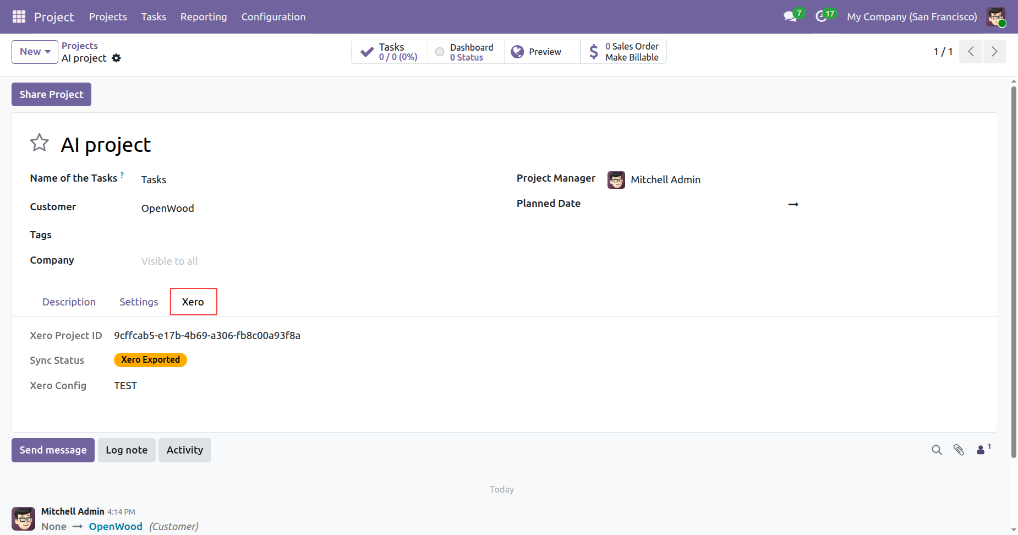The width and height of the screenshot is (1018, 535).
Task: Click the Log note button
Action: click(127, 450)
